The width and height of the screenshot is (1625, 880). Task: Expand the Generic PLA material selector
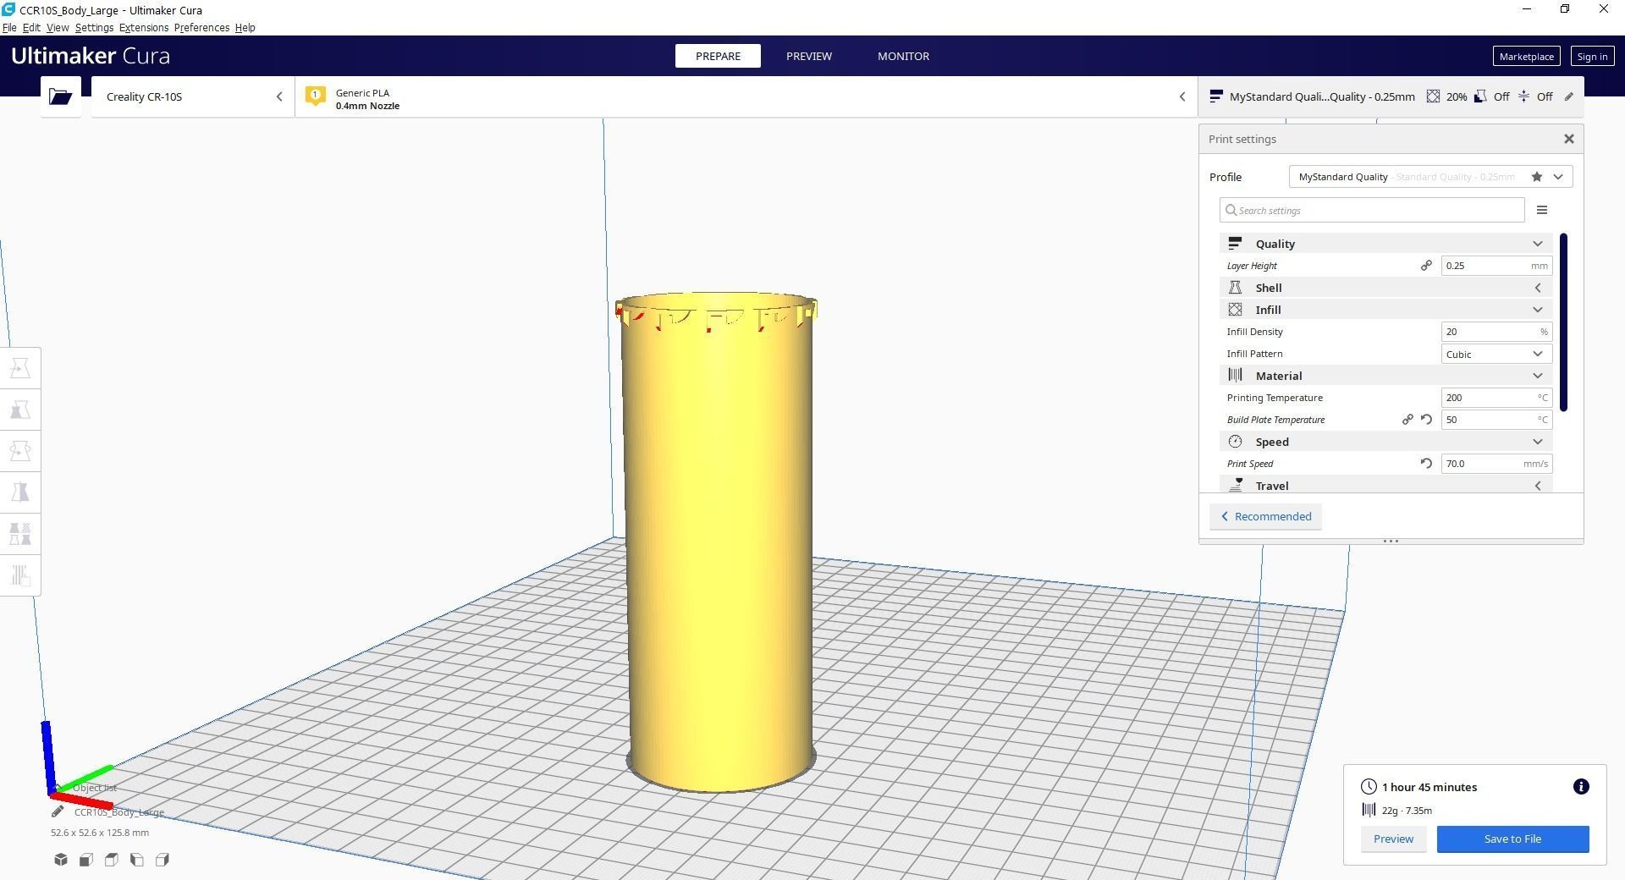(746, 96)
